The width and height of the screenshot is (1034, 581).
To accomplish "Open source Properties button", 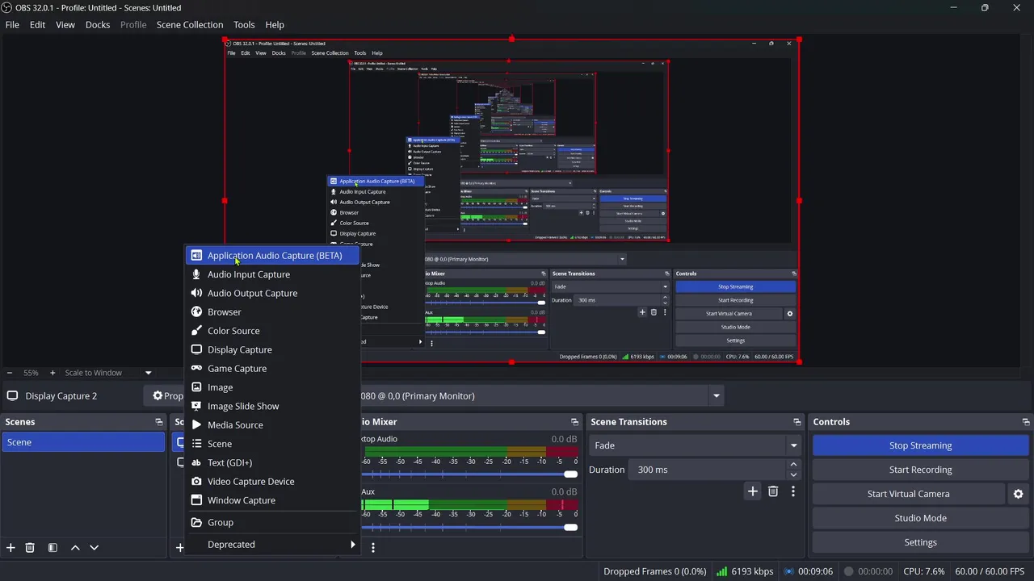I will 168,396.
